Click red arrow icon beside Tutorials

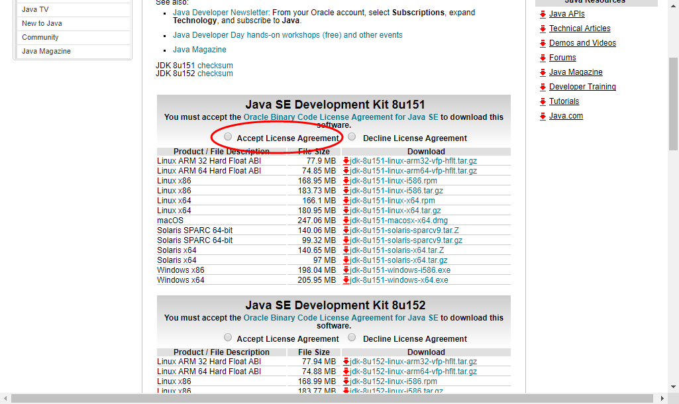(543, 102)
